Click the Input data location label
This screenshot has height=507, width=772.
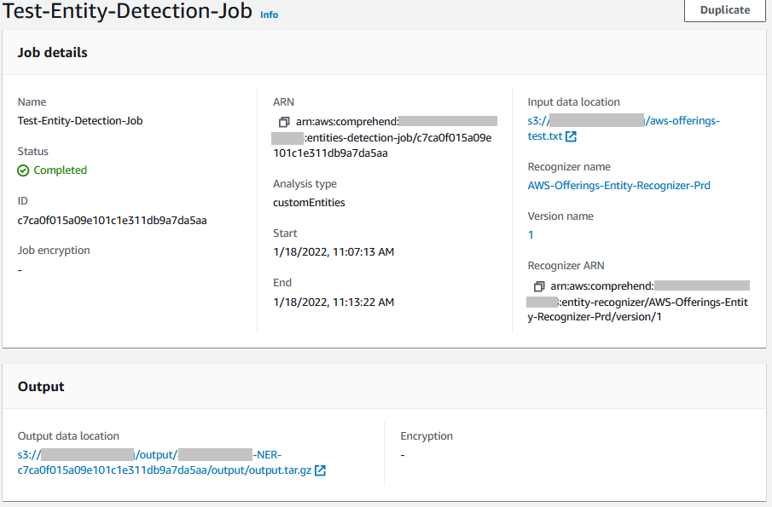point(573,101)
